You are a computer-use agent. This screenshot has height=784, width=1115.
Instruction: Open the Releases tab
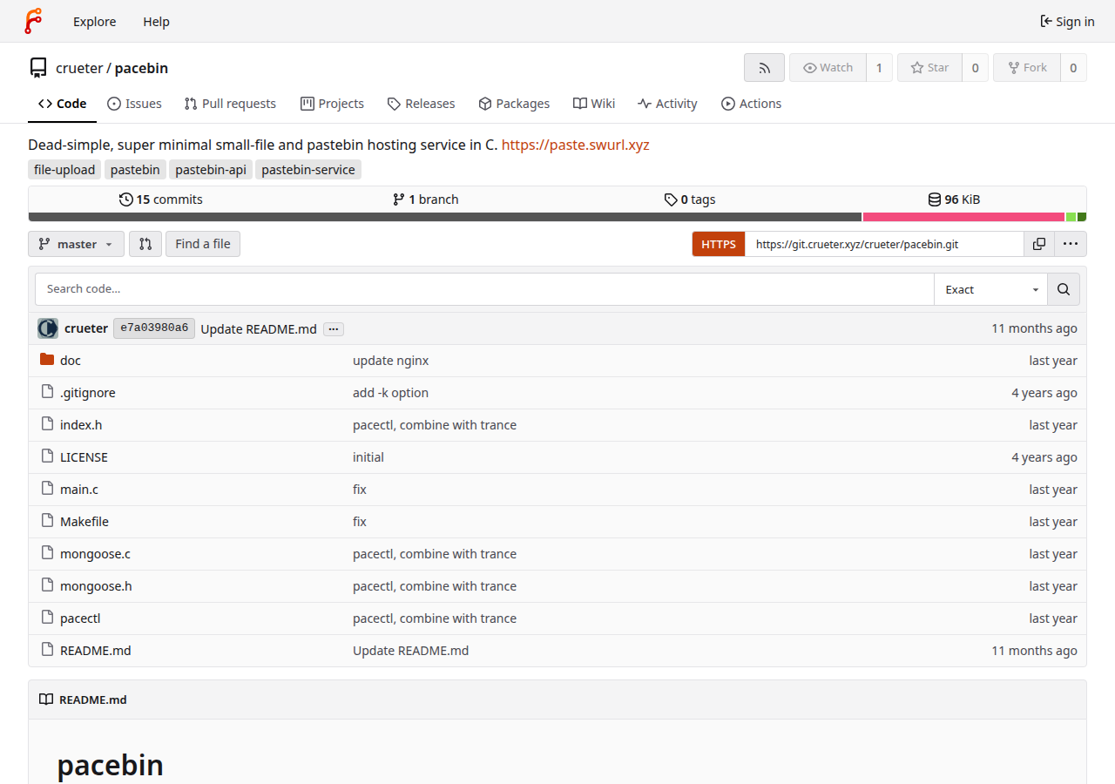[x=421, y=104]
